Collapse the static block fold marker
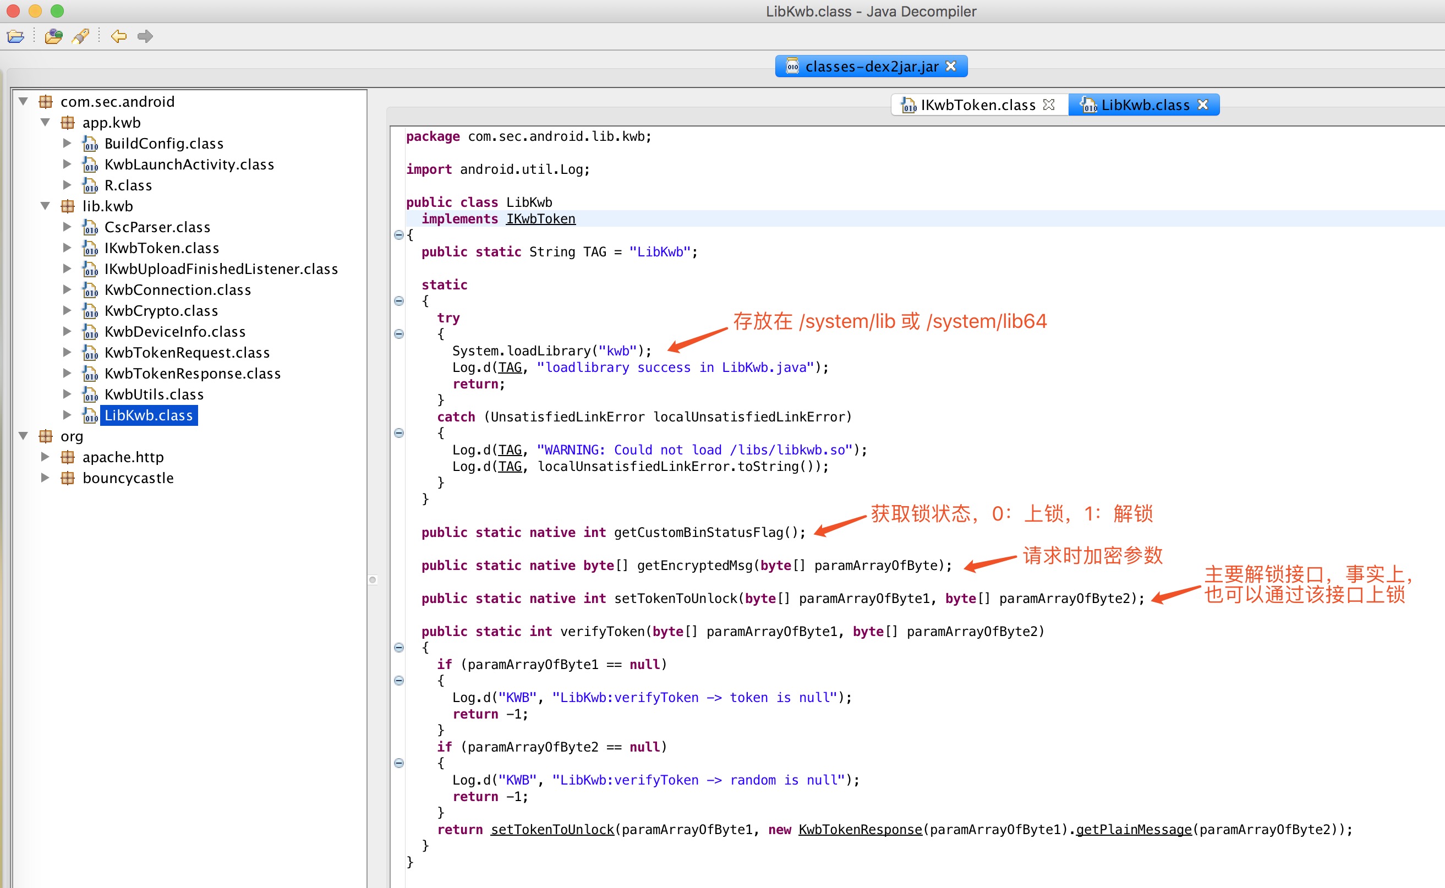This screenshot has width=1445, height=888. [399, 301]
